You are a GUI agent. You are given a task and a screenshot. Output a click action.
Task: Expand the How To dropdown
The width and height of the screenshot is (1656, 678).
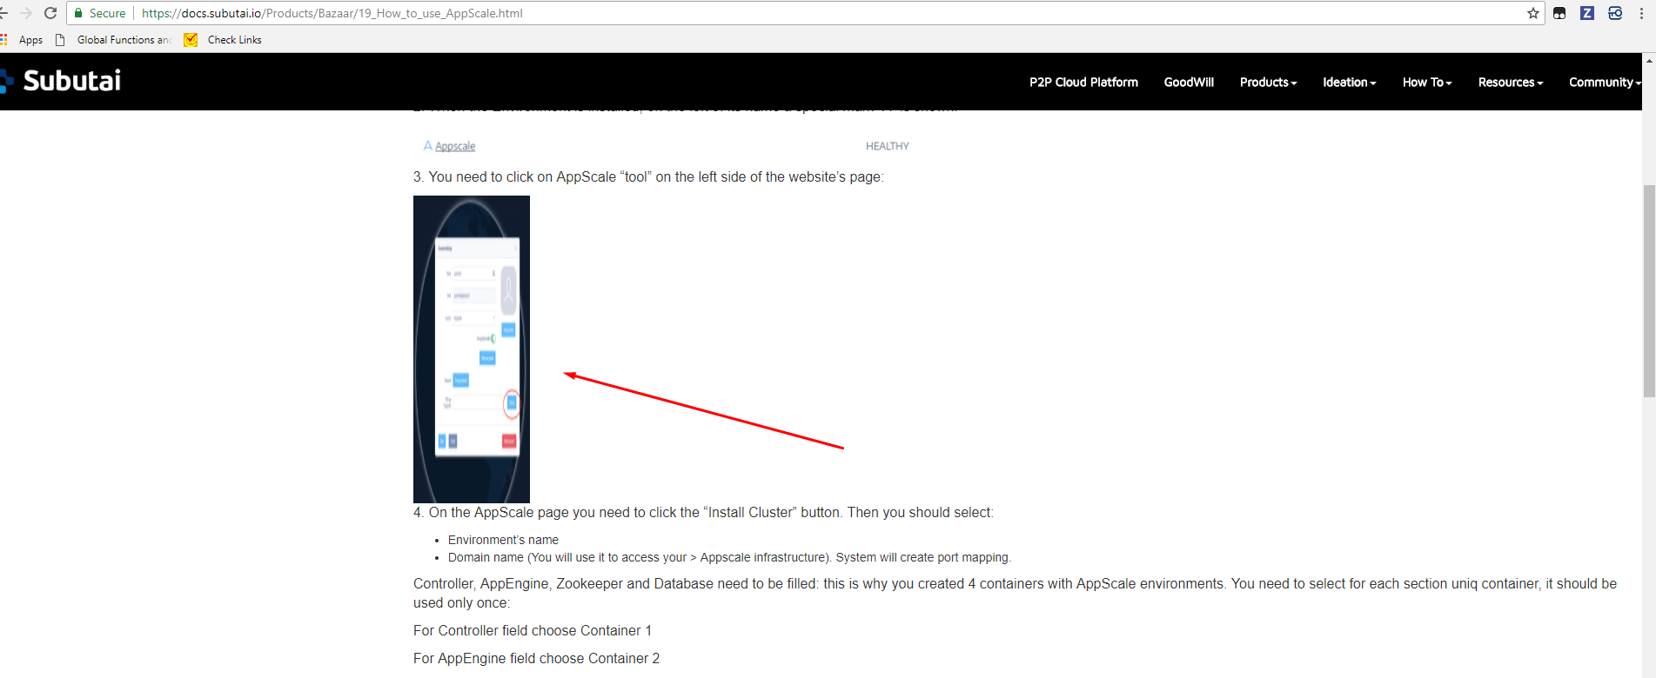[1427, 82]
